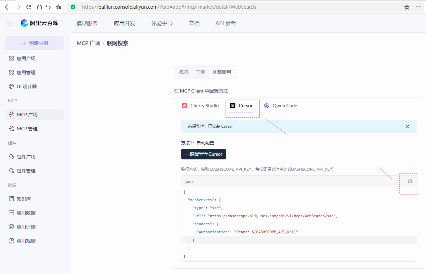This screenshot has height=274, width=426.
Task: Open the browser three-dot menu
Action: 418,7
